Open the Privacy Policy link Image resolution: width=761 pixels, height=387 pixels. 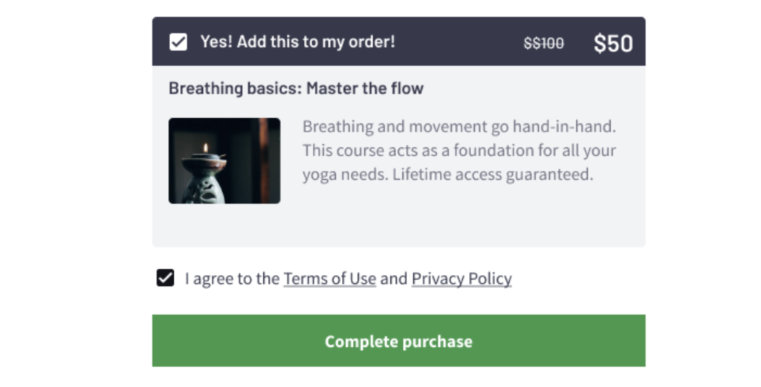(462, 279)
